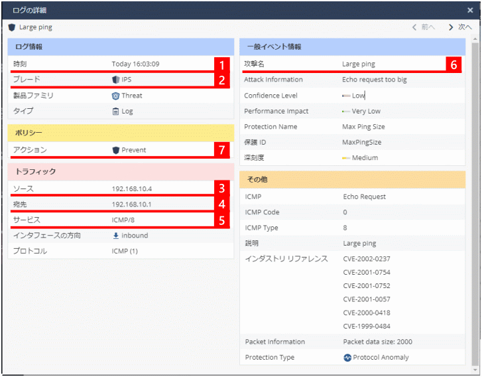
Task: Click the vertical scrollbar on the right
Action: (475, 199)
